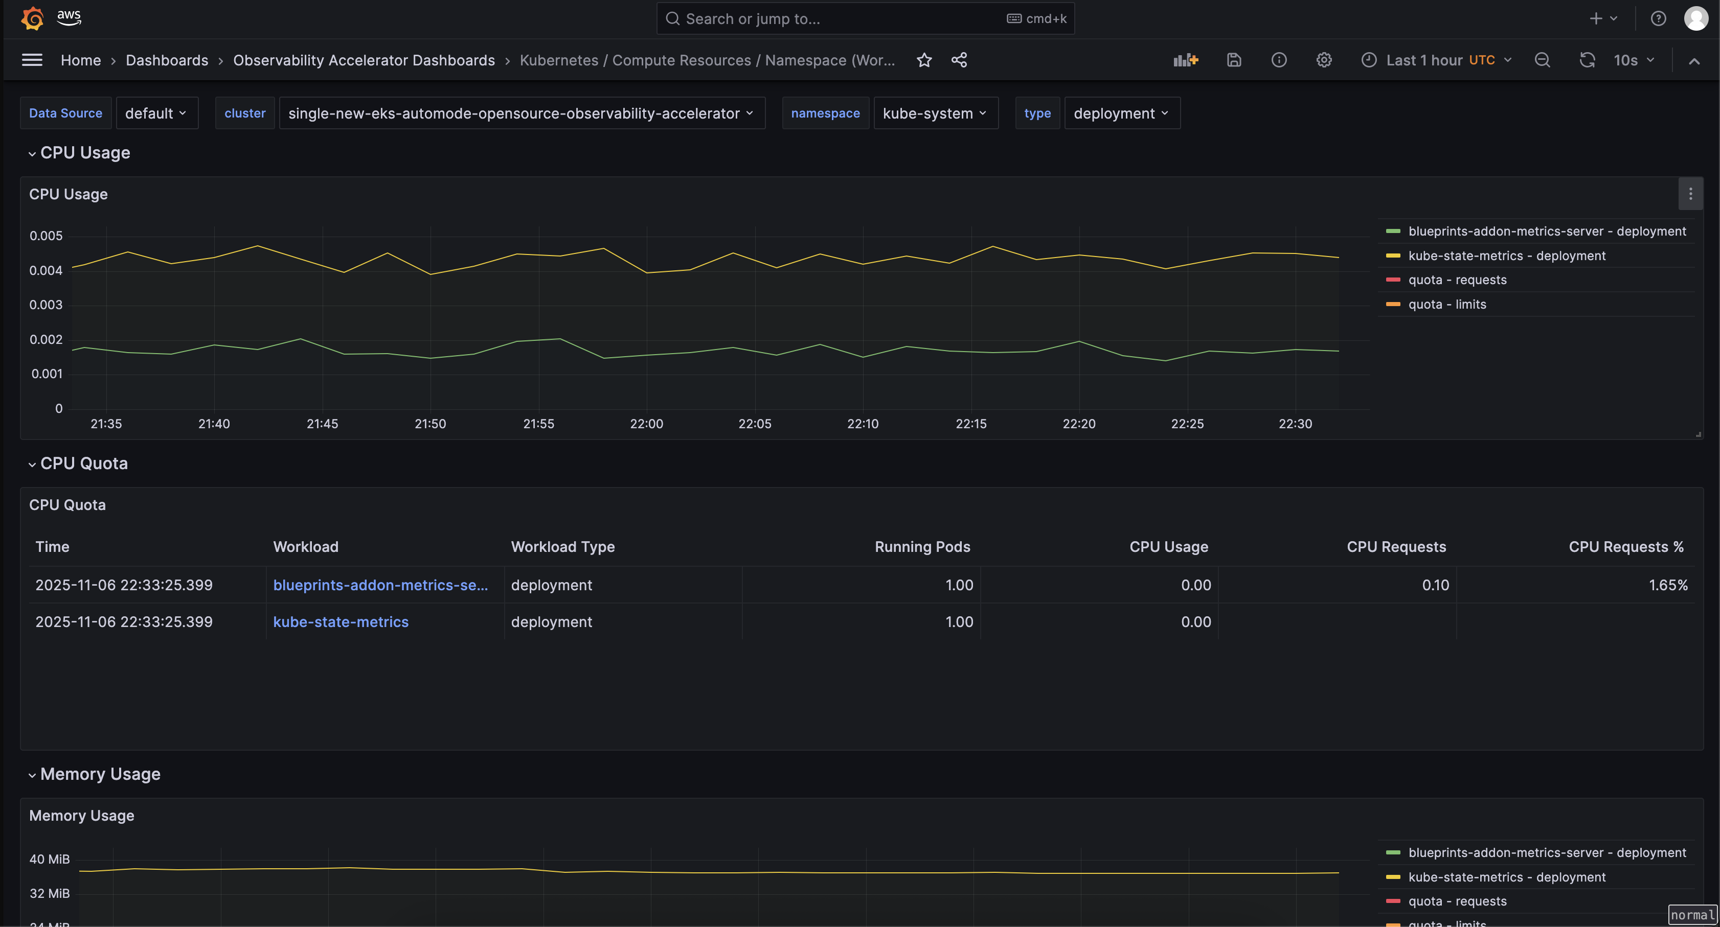Screen dimensions: 1720x927
Task: Open the kube-state-metrics workload link
Action: [x=341, y=621]
